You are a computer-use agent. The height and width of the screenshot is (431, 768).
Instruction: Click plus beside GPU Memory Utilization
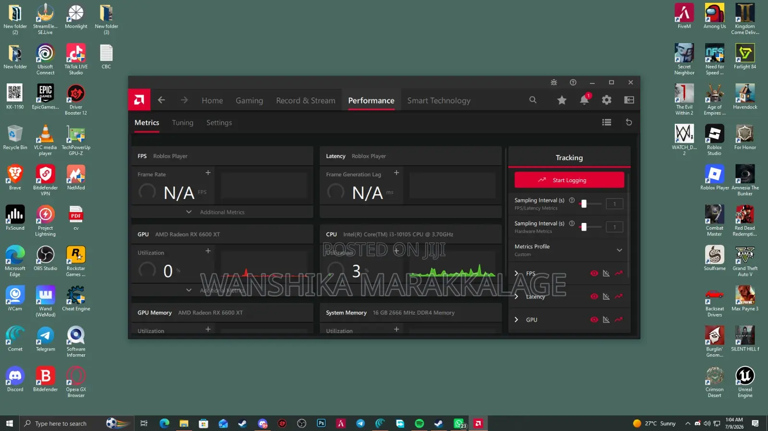[x=208, y=329]
